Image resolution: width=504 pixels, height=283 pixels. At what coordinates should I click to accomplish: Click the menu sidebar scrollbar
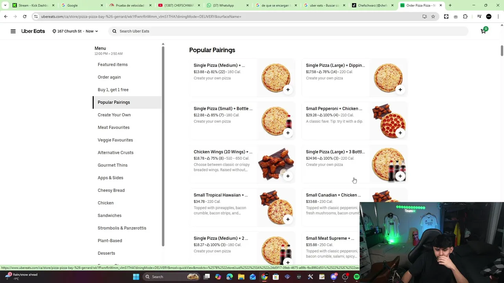163,145
